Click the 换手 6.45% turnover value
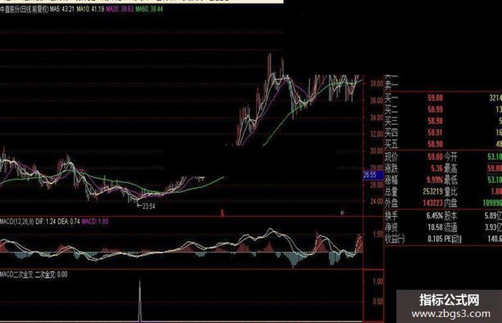Viewport: 502px width, 323px height. tap(435, 216)
